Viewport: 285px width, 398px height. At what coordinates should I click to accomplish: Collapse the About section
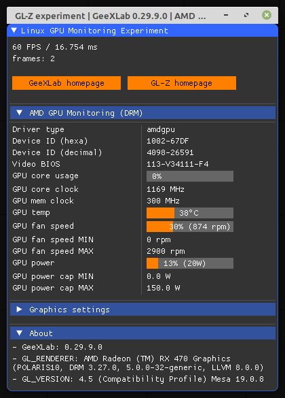[x=142, y=333]
